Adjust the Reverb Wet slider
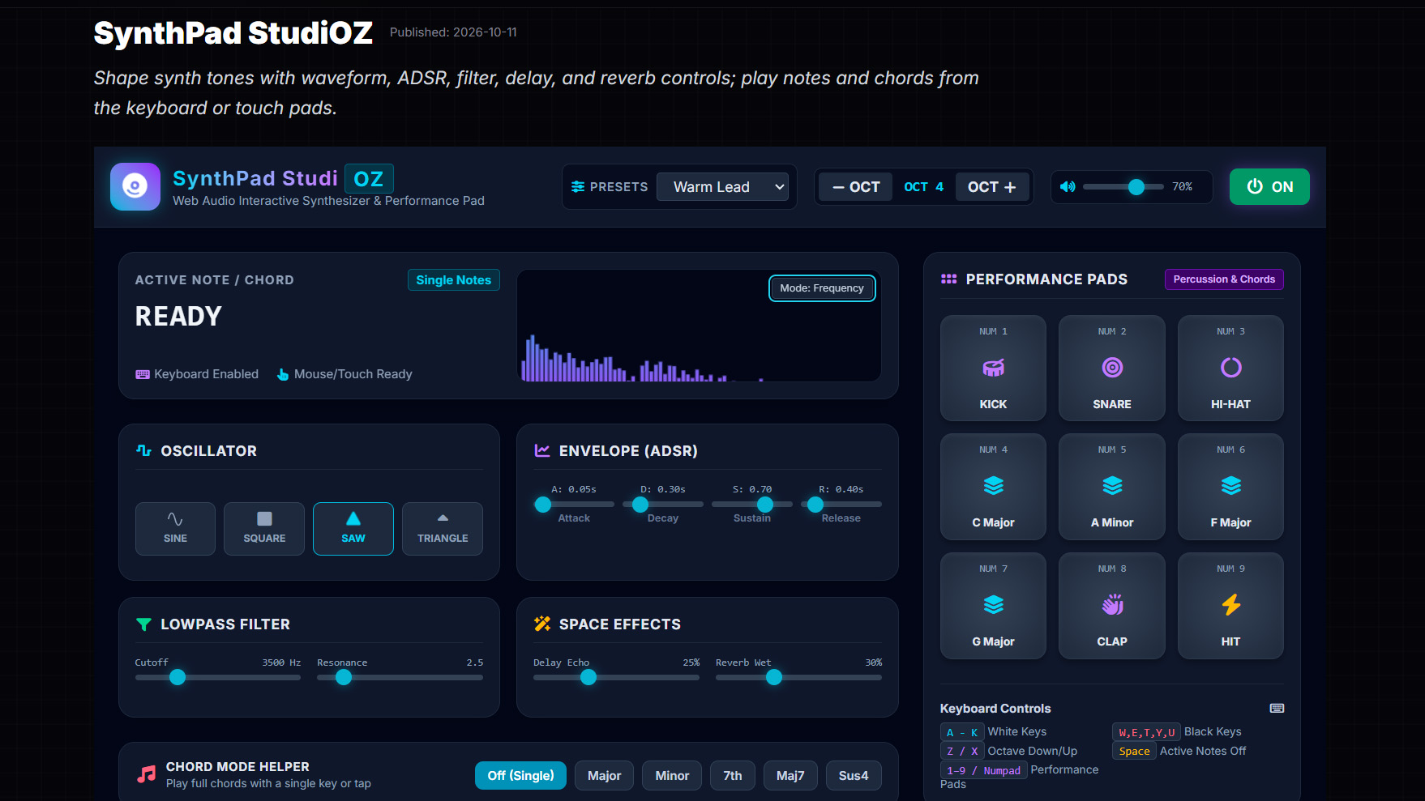 (798, 677)
